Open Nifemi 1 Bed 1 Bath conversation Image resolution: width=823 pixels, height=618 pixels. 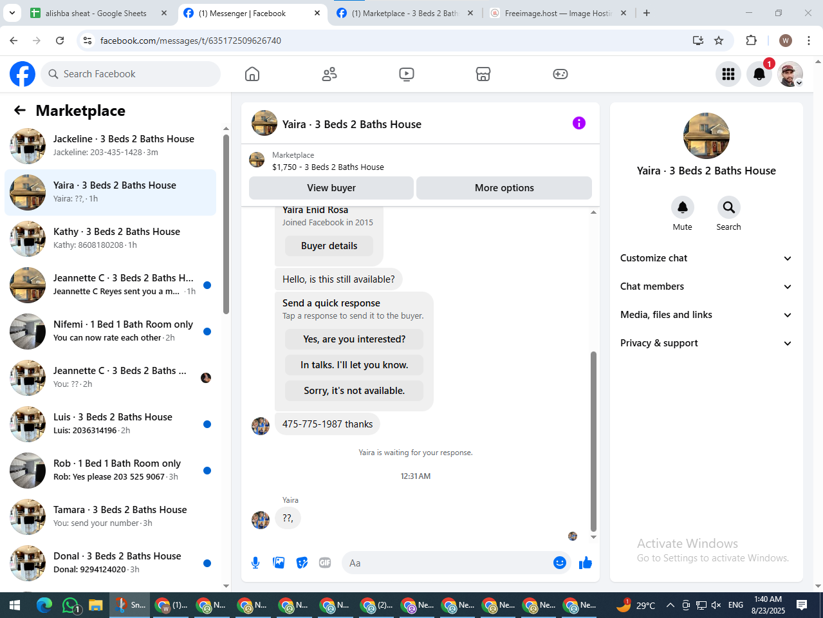[111, 332]
